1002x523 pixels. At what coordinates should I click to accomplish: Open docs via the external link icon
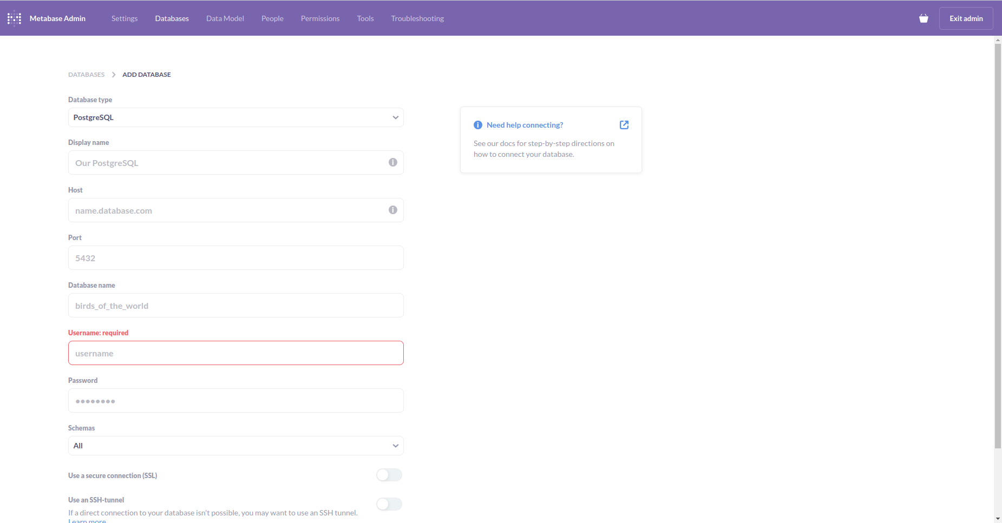pyautogui.click(x=624, y=124)
